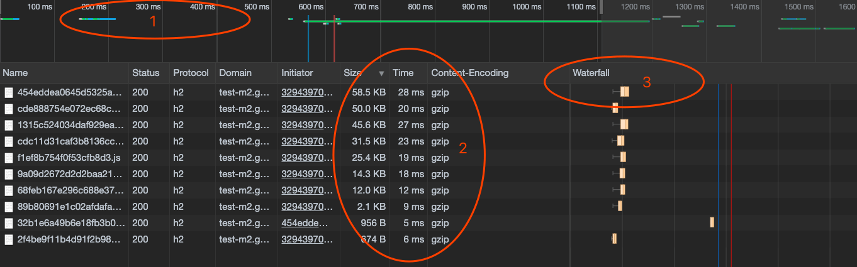Image resolution: width=857 pixels, height=267 pixels.
Task: Click the 12 ms time value
Action: tap(412, 190)
